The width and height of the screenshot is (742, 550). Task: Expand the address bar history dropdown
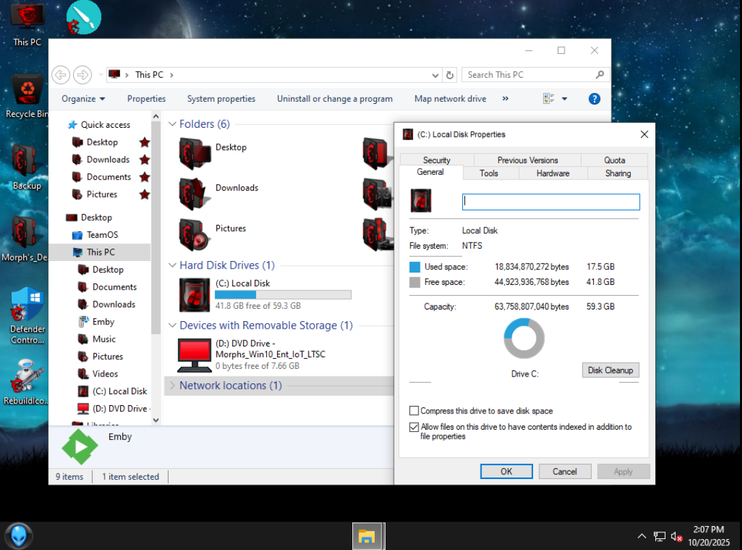point(435,75)
